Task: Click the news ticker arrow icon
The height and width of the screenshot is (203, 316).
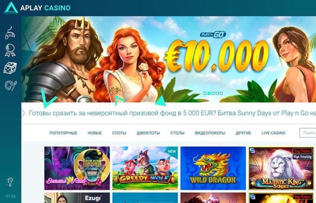Action: click(x=23, y=113)
